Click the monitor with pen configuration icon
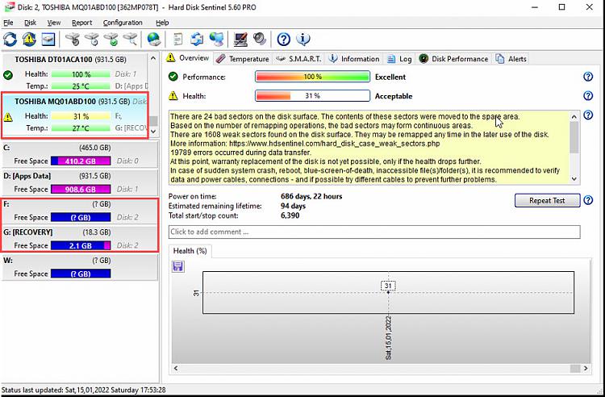Screen dimensions: 605x397 click(240, 39)
